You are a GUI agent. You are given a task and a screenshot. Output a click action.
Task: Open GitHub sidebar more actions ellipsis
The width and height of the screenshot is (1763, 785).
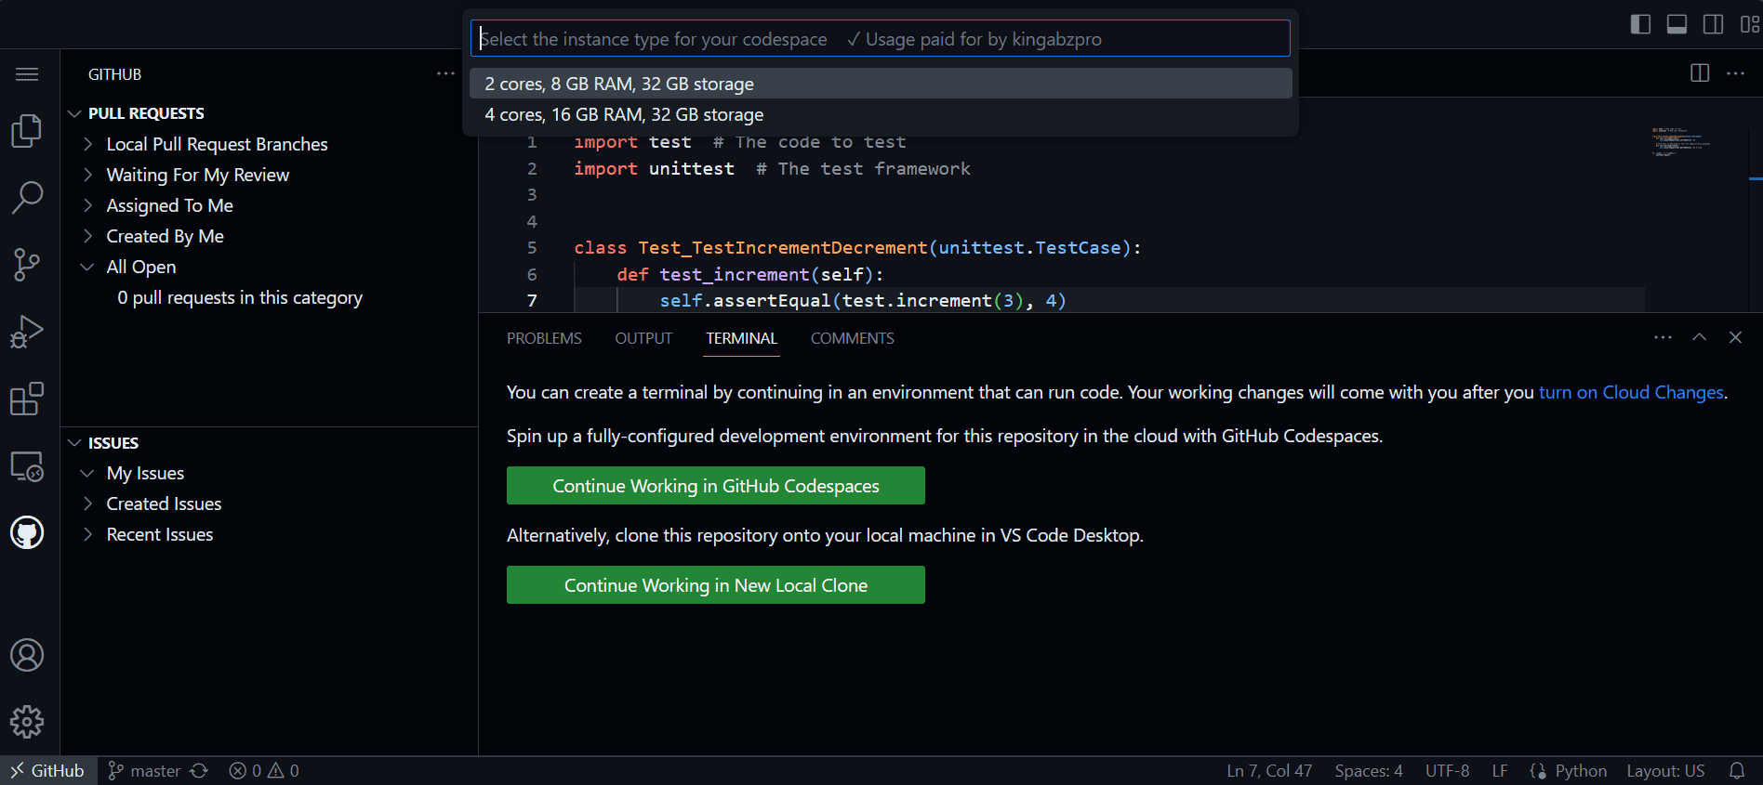coord(446,73)
